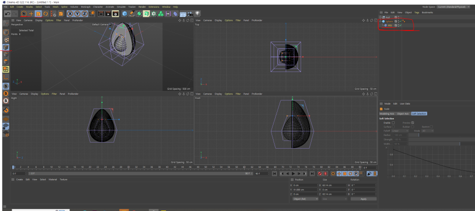The image size is (475, 211).
Task: Adjust the Radius slider
Action: point(442,135)
